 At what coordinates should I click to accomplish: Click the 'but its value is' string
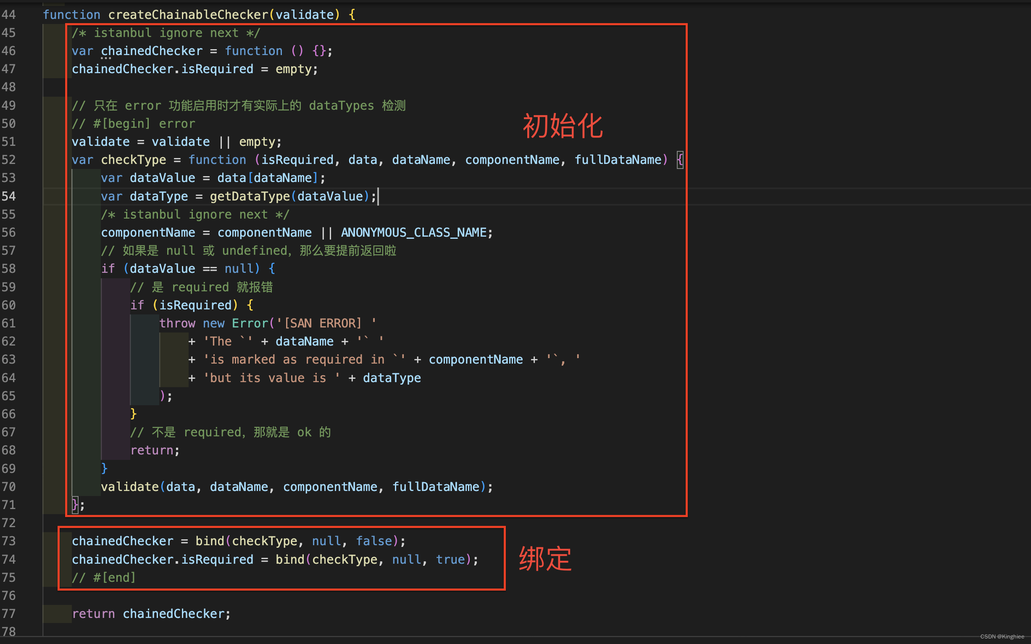pos(271,378)
